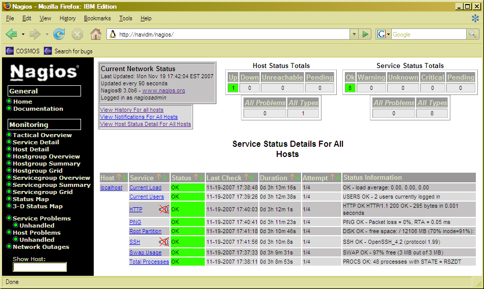This screenshot has height=289, width=484.
Task: Focus the Google search box
Action: click(x=429, y=34)
